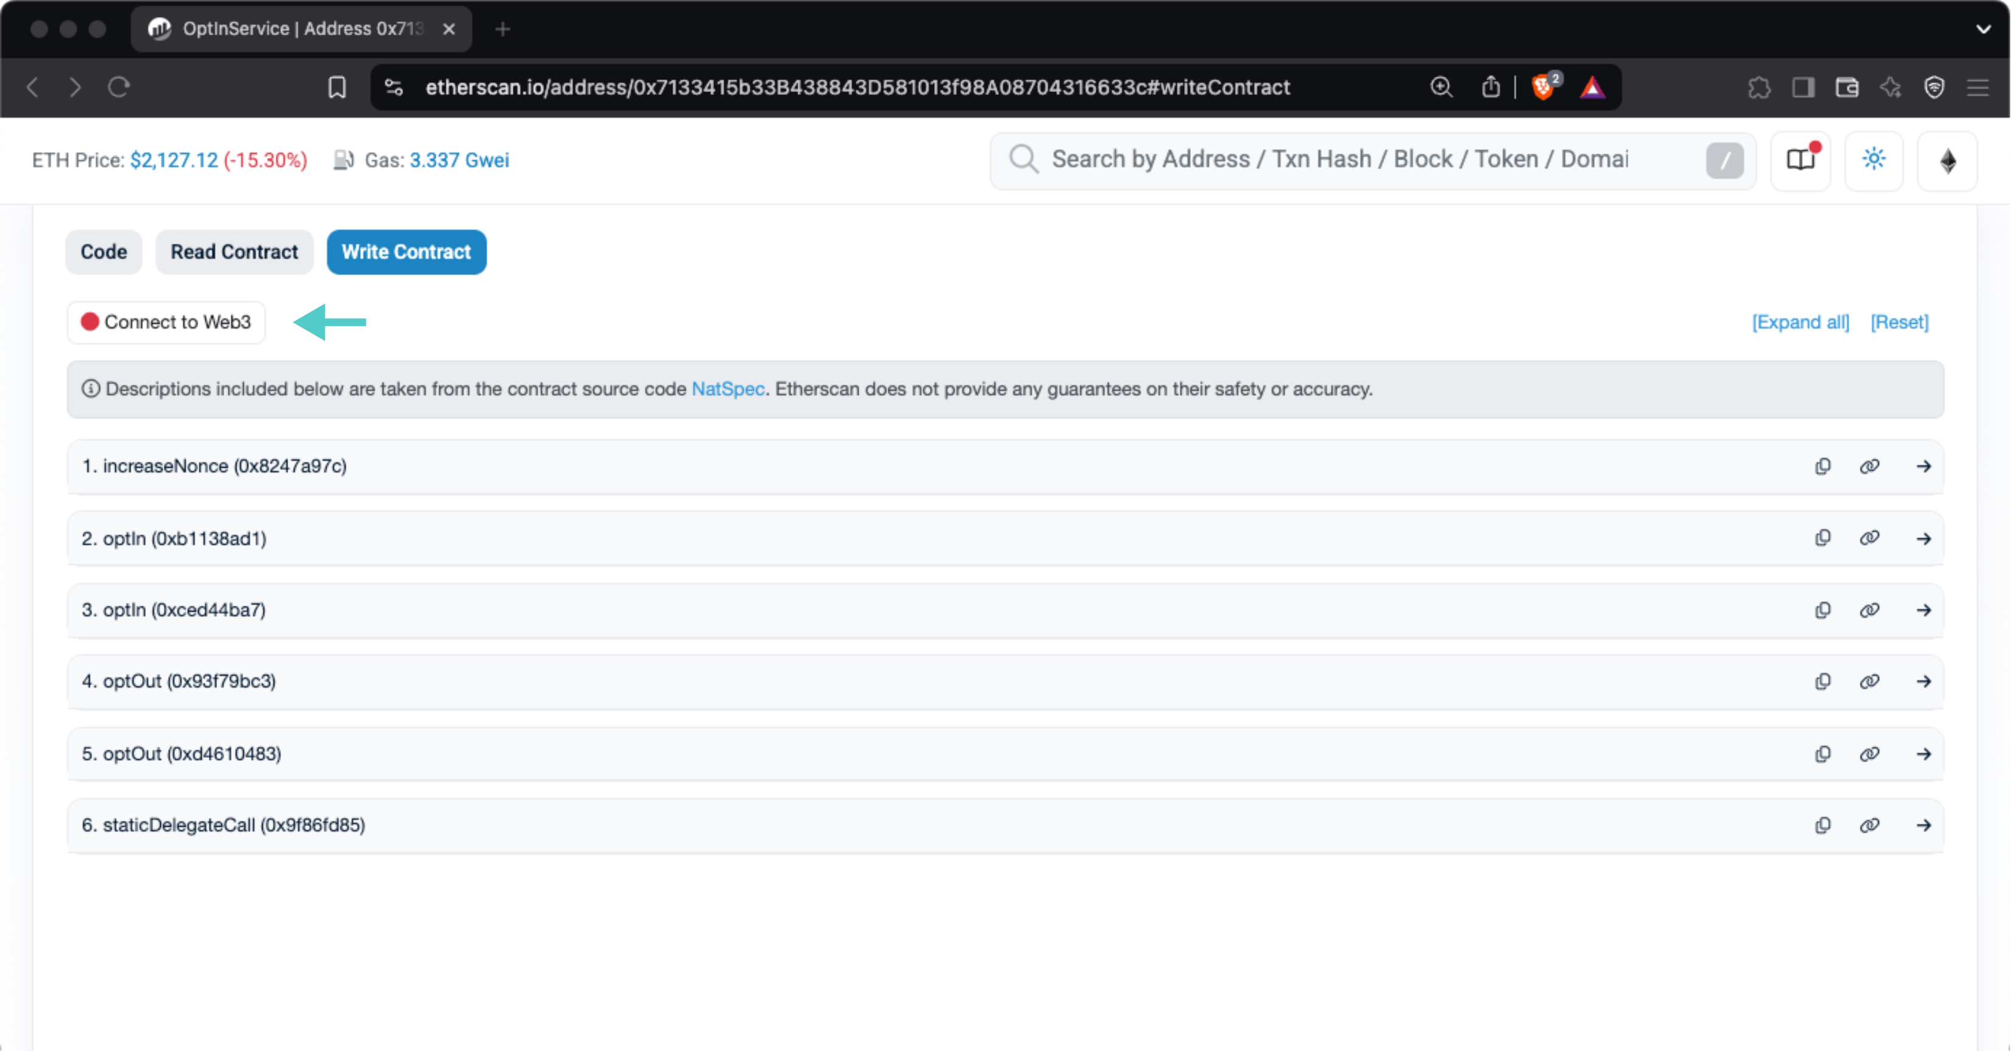
Task: Close the OptInService tab
Action: point(449,29)
